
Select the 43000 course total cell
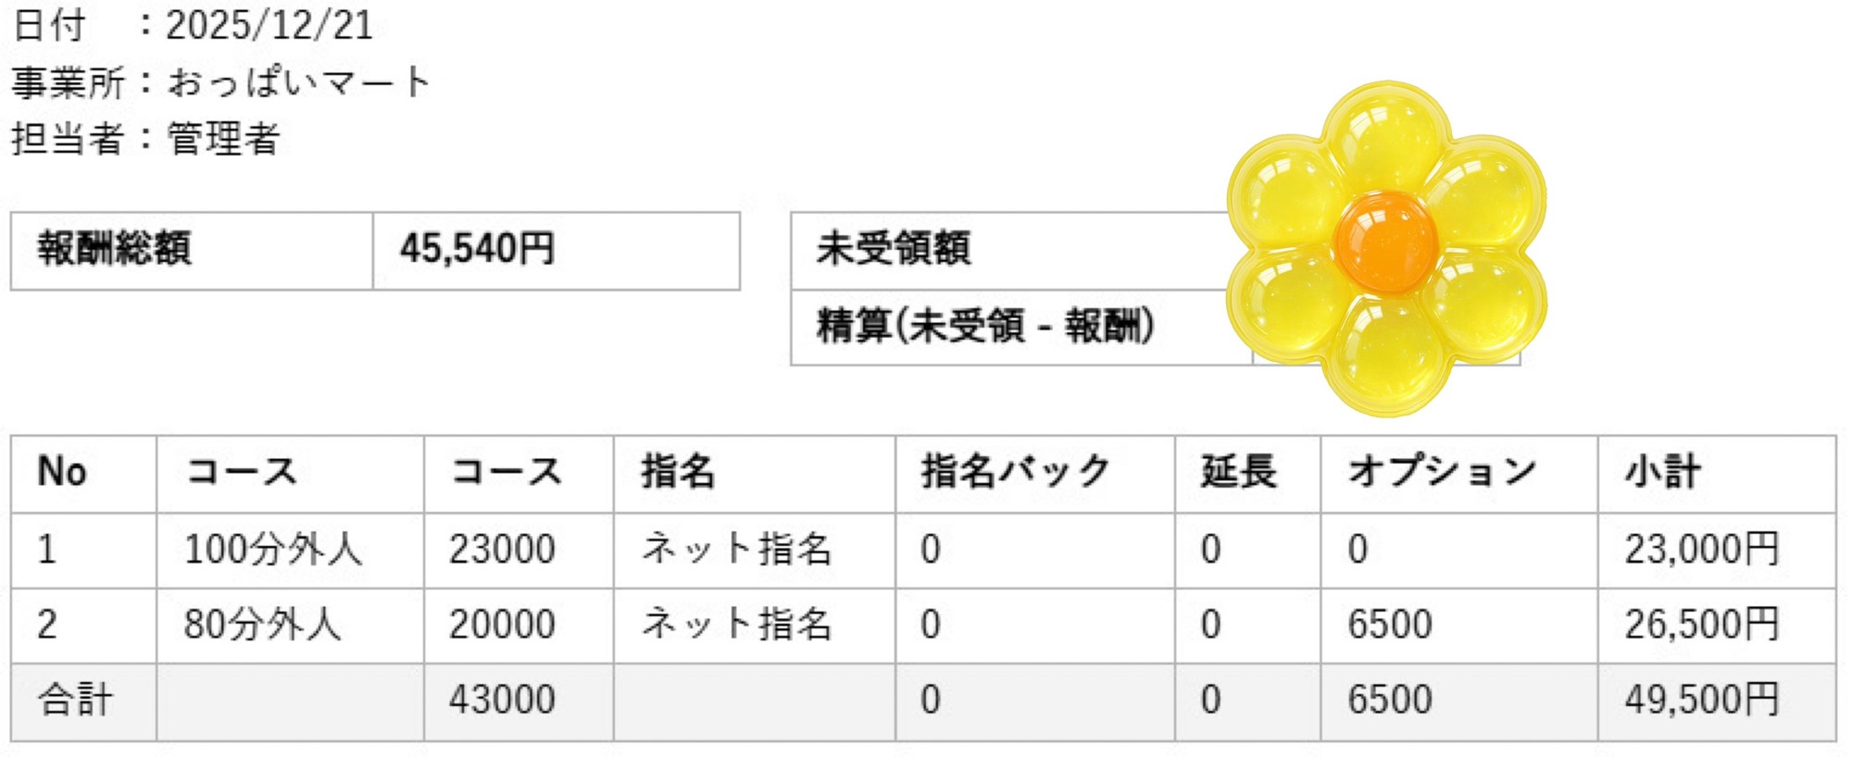coord(502,700)
